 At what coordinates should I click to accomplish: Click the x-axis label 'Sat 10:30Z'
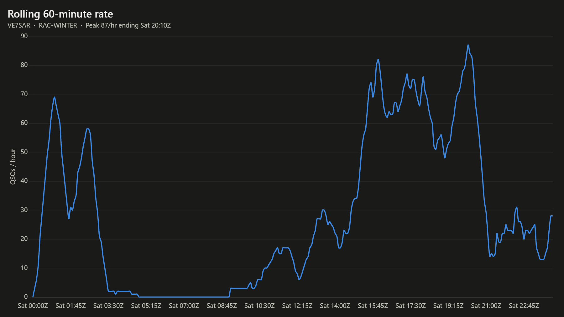tap(259, 306)
